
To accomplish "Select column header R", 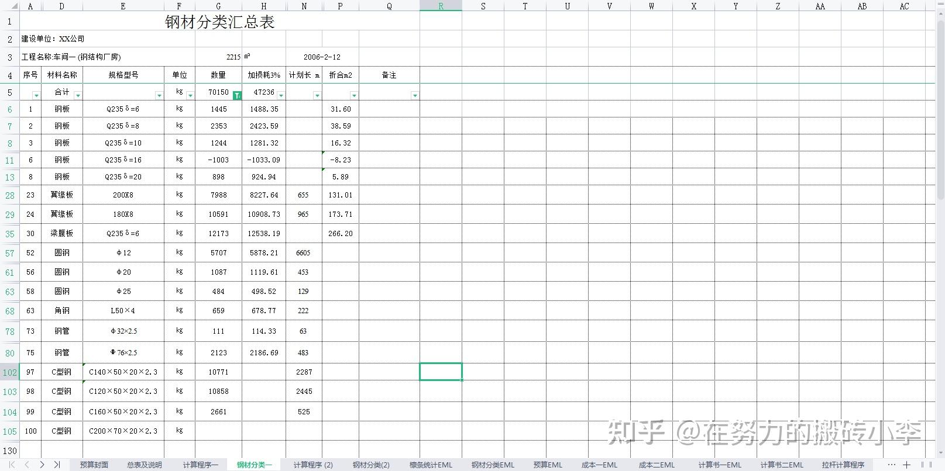I will (441, 6).
